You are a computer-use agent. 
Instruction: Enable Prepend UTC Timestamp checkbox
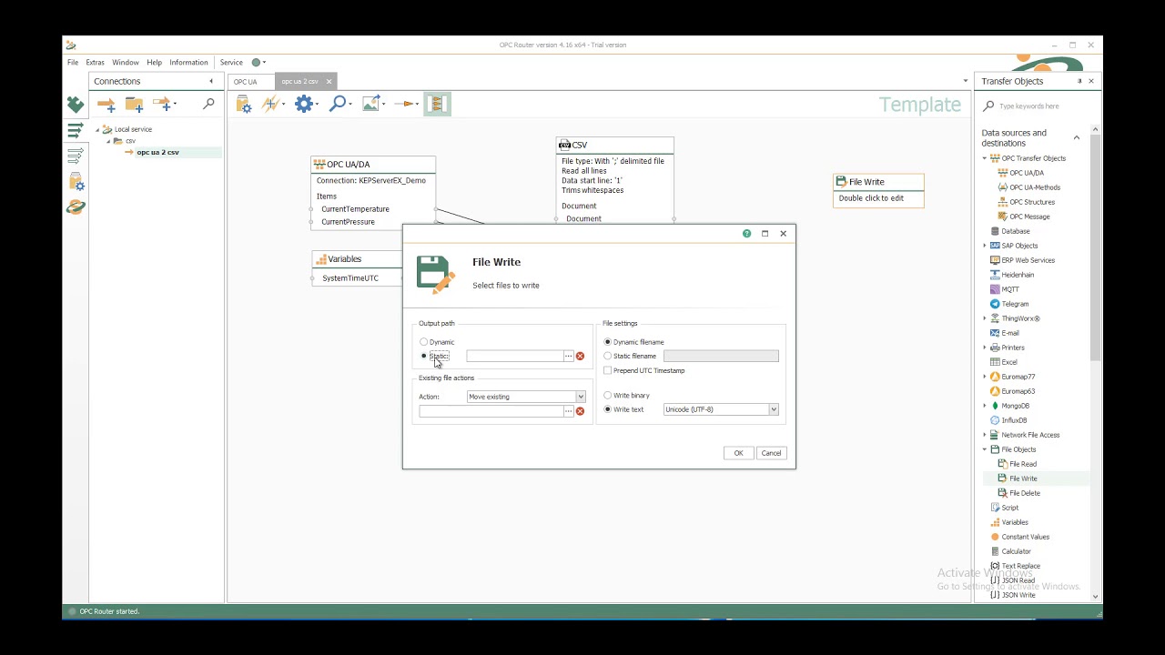[644, 370]
